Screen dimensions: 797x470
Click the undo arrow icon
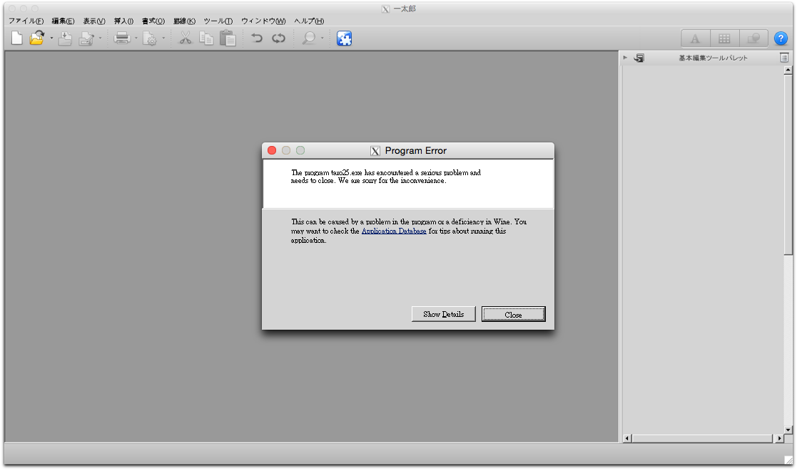[x=257, y=38]
